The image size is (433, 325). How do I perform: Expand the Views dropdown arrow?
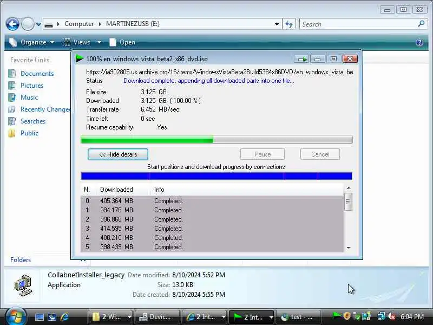point(99,42)
